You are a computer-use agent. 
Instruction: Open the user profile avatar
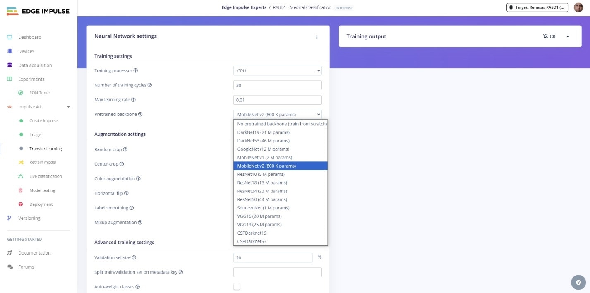pos(578,7)
